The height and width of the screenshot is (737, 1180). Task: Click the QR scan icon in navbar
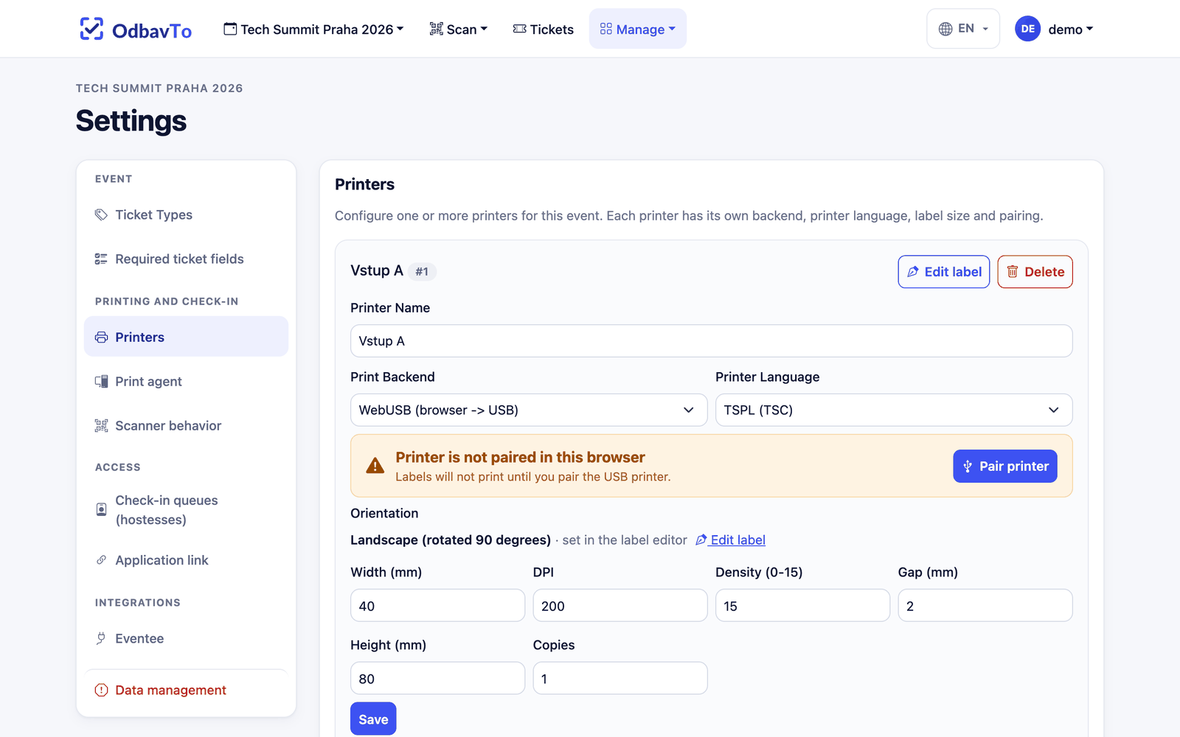point(437,29)
